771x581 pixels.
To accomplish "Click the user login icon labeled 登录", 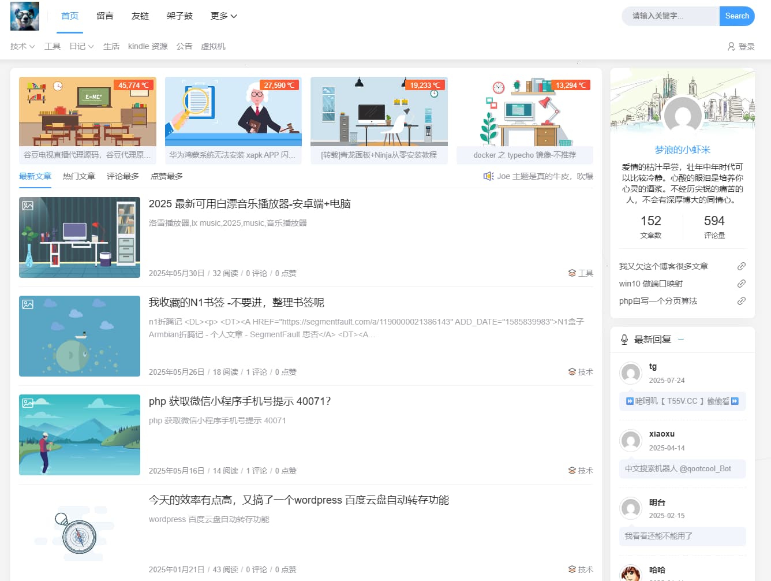I will (x=731, y=47).
